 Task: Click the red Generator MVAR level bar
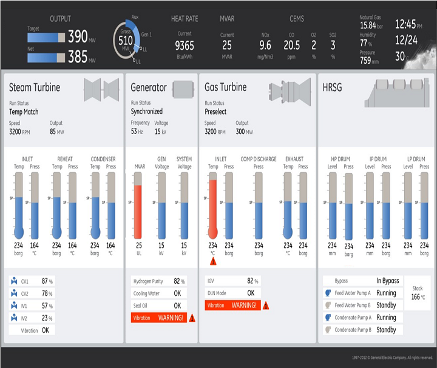point(138,211)
